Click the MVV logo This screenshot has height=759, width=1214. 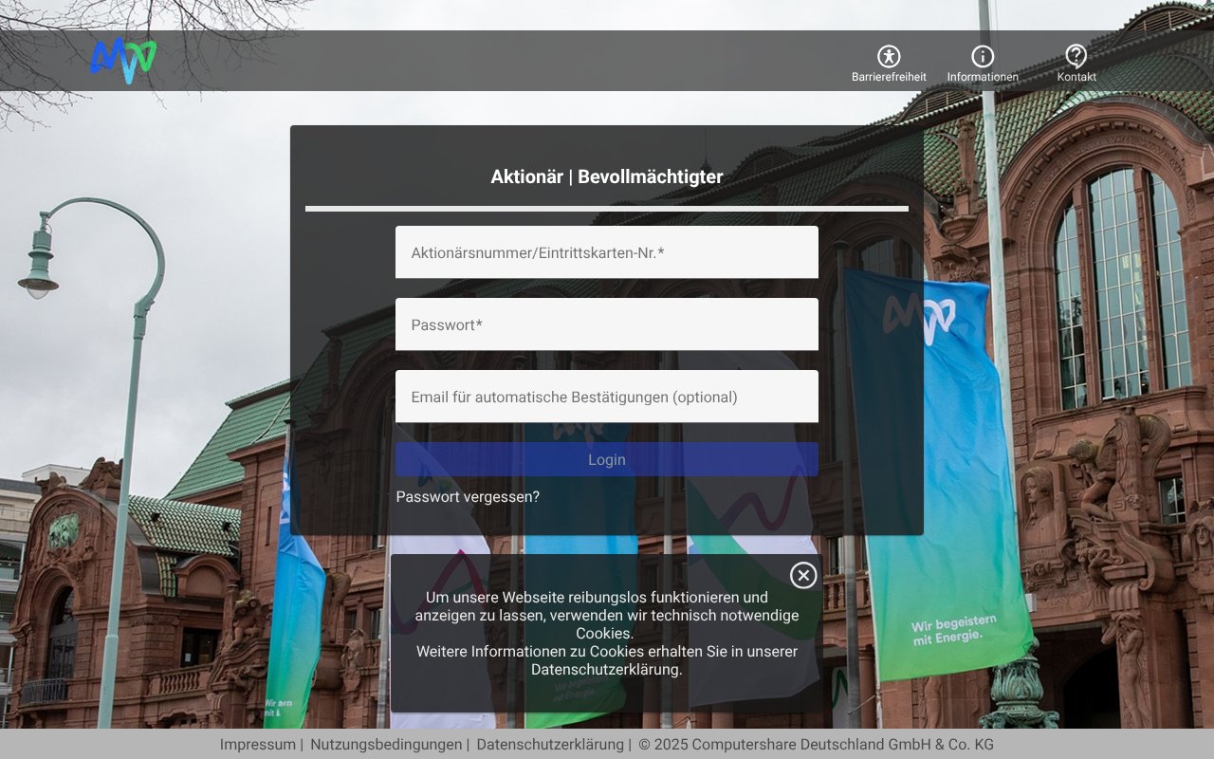click(123, 61)
